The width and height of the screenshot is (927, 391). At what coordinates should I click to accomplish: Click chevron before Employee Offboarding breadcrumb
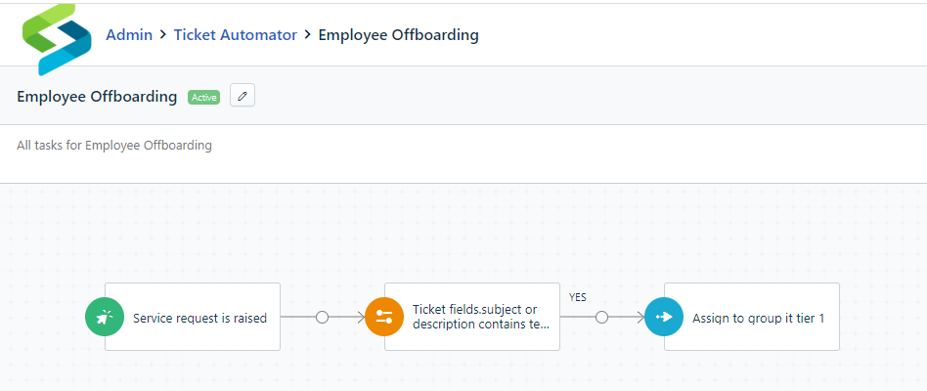[307, 35]
